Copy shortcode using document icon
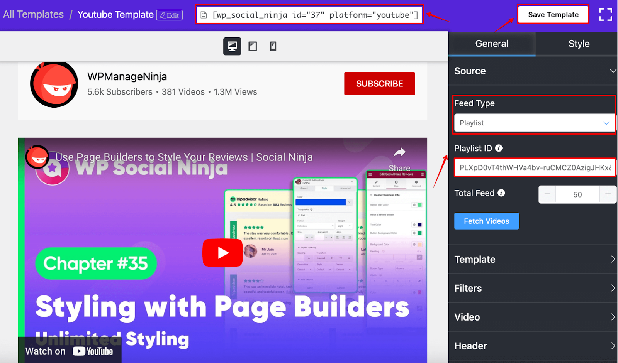This screenshot has height=363, width=618. 204,15
